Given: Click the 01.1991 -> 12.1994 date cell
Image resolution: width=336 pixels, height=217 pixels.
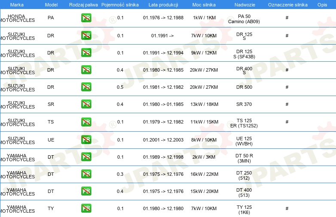Looking at the screenshot, I should (163, 53).
